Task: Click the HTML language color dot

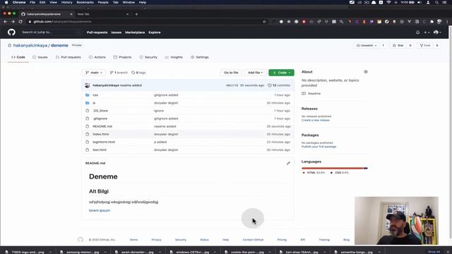Action: (x=304, y=173)
